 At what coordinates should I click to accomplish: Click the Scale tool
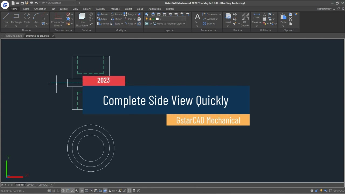(x=115, y=23)
